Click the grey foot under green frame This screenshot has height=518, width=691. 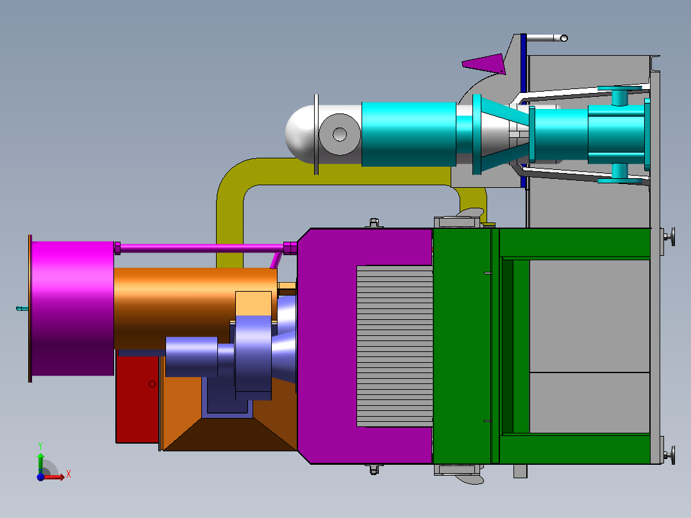pos(520,471)
